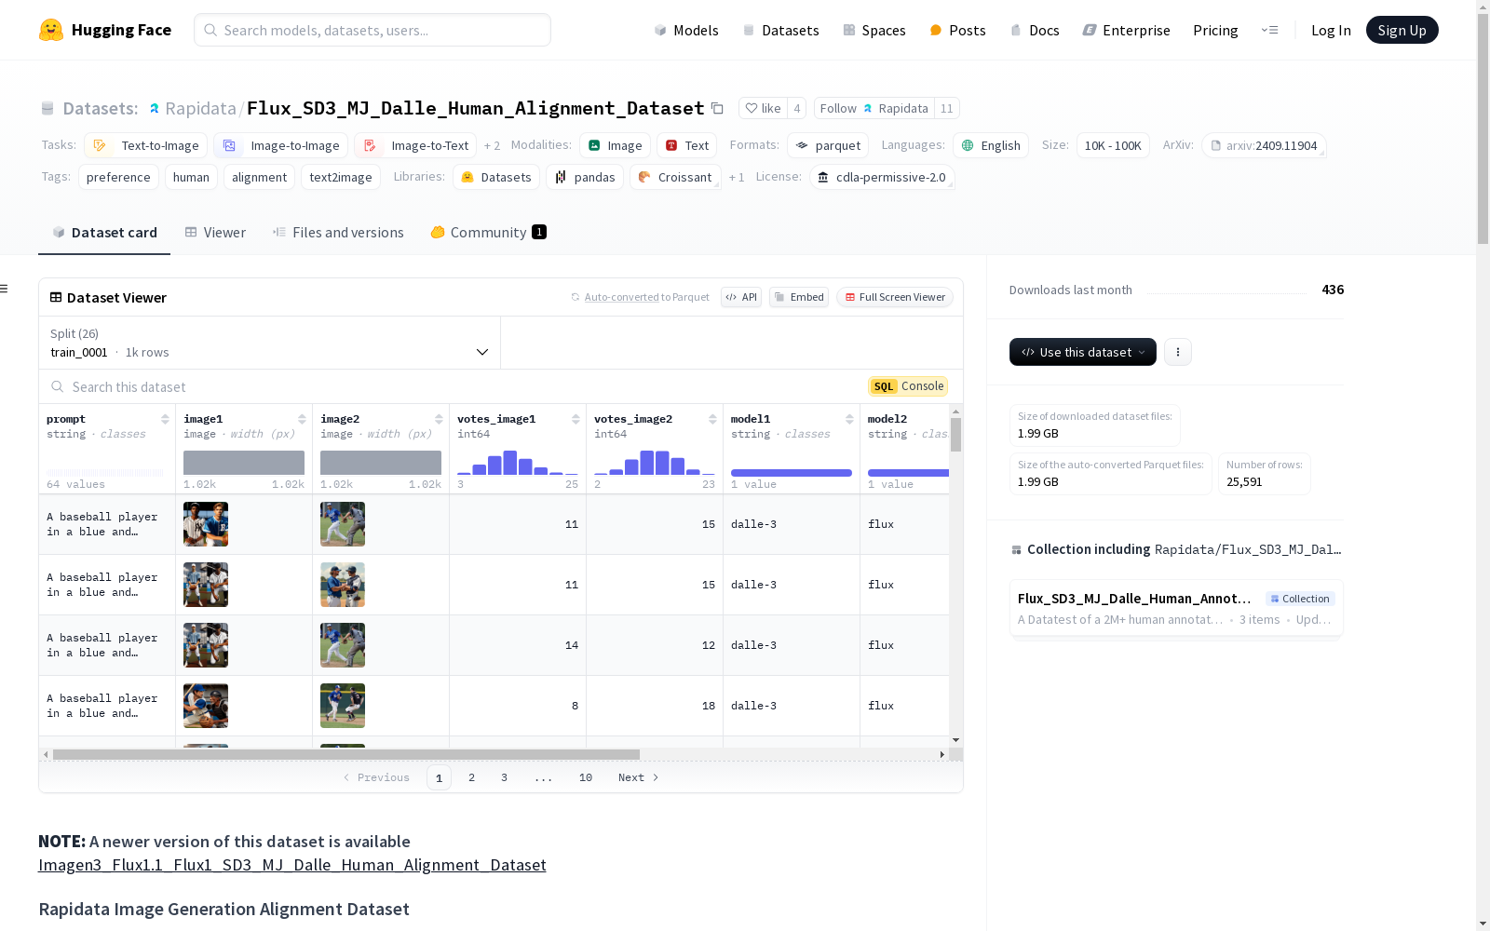Expand the train_0001 split dropdown
1490x931 pixels.
pos(270,343)
